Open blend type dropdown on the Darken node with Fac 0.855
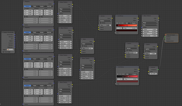 click(106, 21)
